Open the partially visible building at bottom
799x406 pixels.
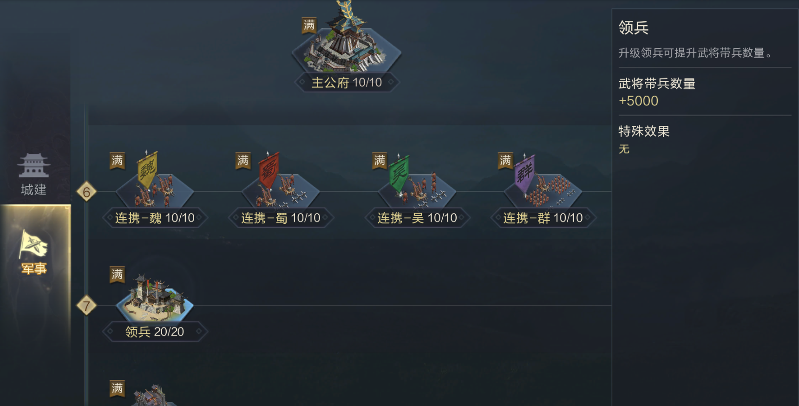[155, 396]
